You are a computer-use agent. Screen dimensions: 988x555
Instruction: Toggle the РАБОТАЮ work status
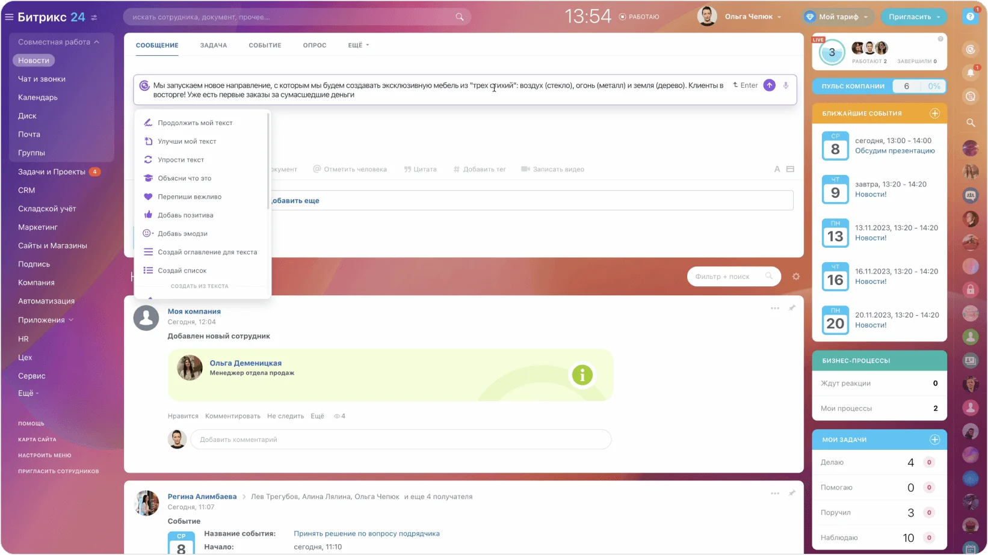639,17
